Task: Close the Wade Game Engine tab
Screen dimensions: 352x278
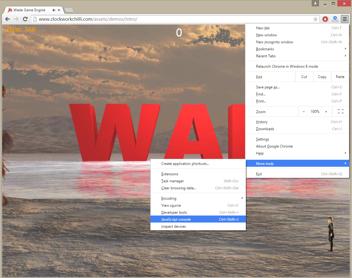Action: tap(59, 10)
